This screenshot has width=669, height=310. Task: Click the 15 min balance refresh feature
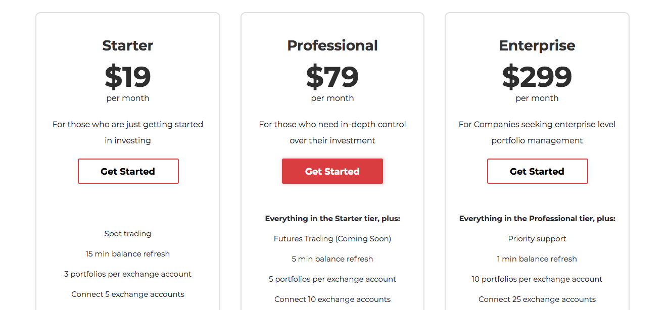(128, 254)
